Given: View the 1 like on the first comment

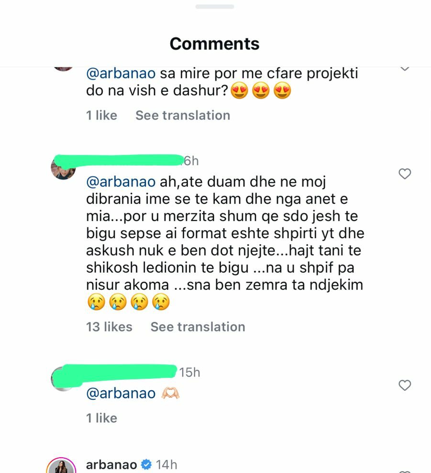Looking at the screenshot, I should (102, 115).
